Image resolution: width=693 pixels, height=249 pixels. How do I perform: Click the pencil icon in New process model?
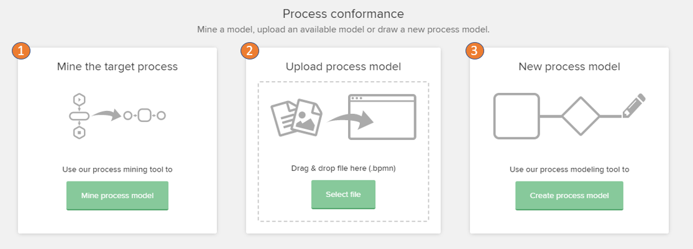(634, 107)
